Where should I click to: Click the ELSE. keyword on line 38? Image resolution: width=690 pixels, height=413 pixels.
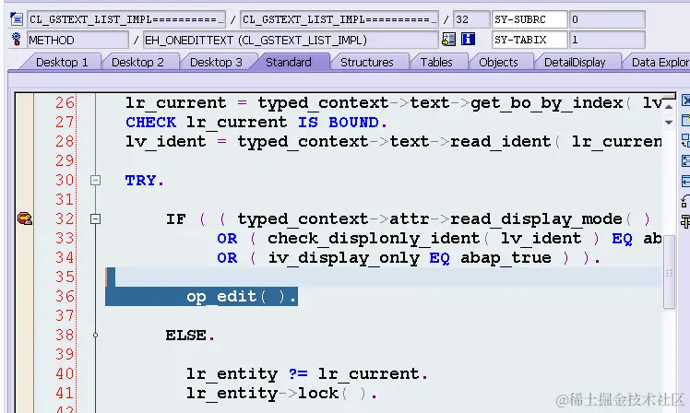pyautogui.click(x=190, y=336)
